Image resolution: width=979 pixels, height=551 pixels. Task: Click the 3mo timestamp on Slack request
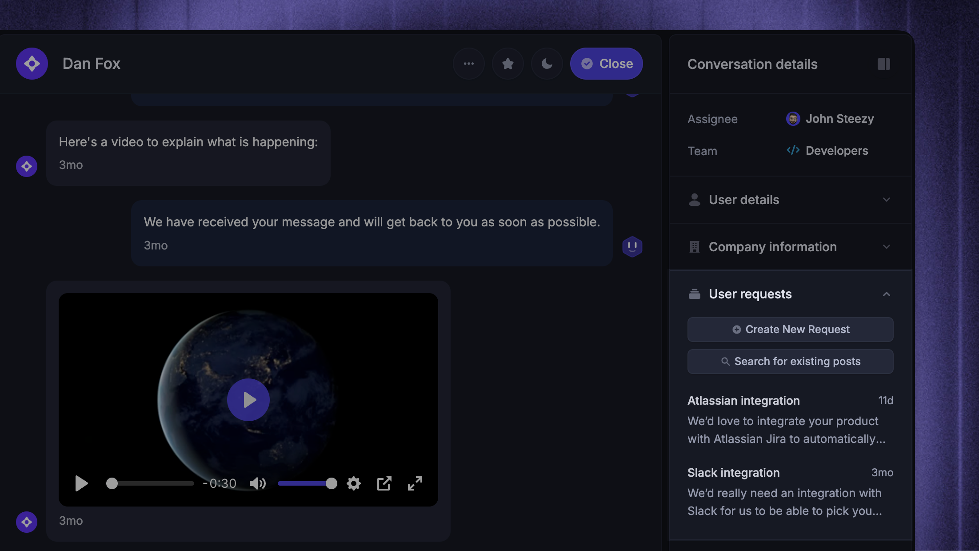882,473
